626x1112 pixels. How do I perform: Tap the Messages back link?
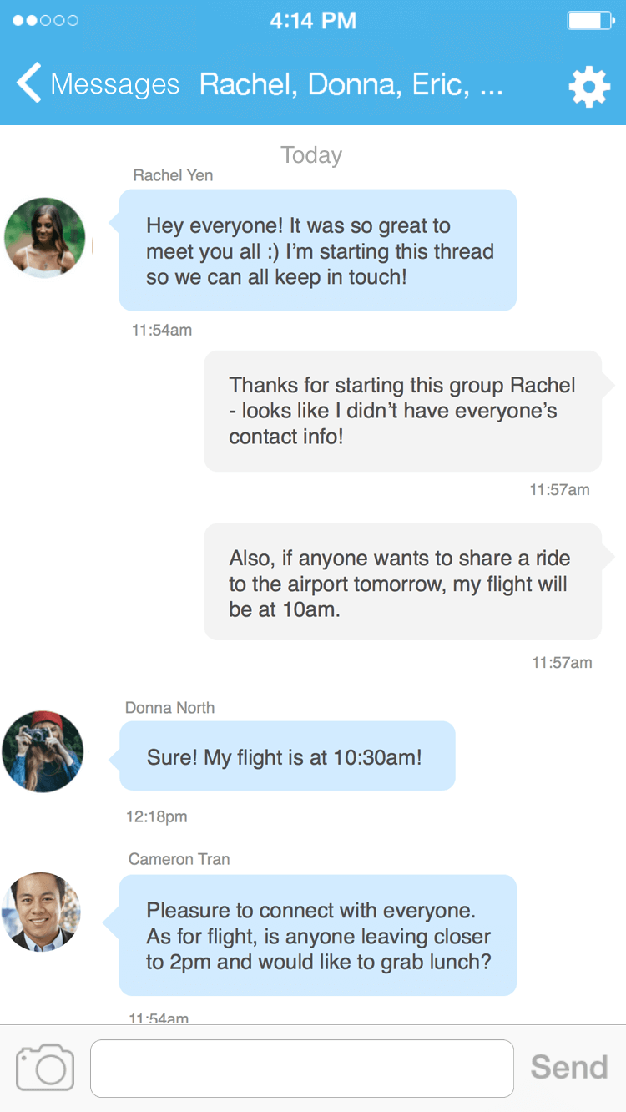pyautogui.click(x=114, y=84)
